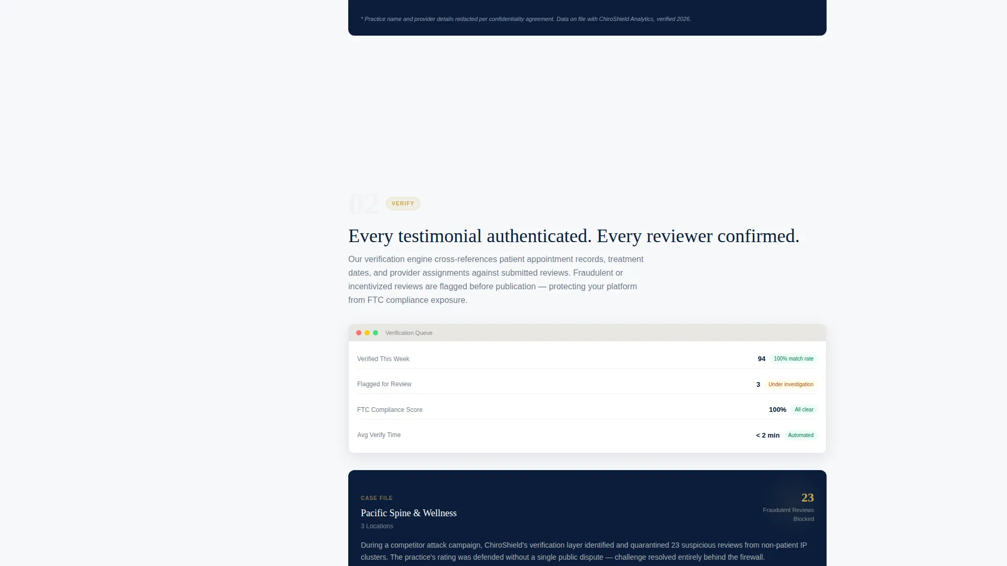Click the Avg Verify Time label
The image size is (1007, 566).
coord(379,435)
